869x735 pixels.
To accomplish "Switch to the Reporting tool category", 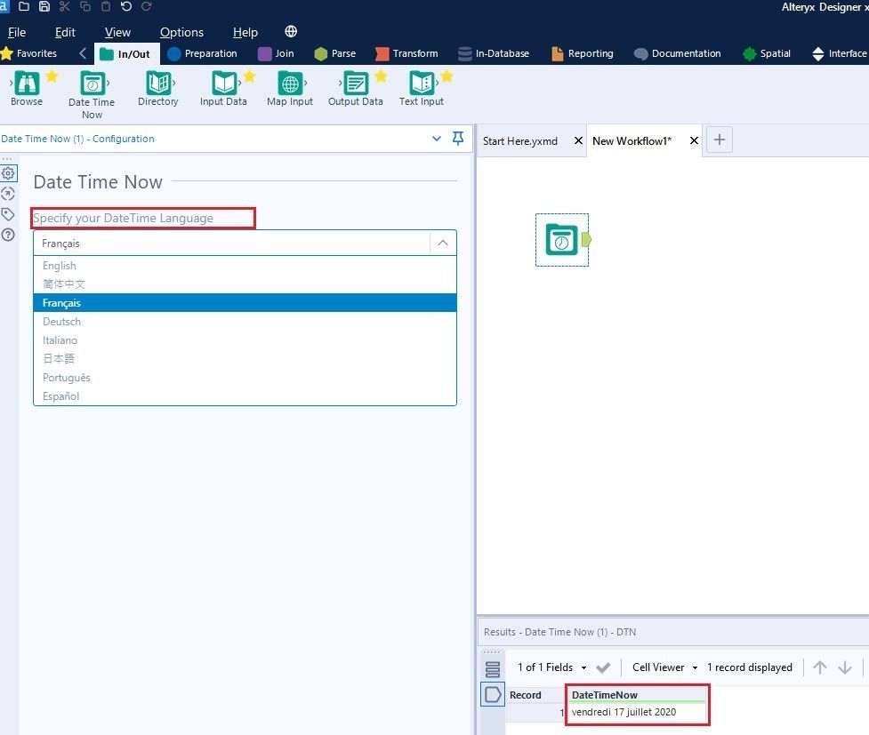I will tap(583, 53).
